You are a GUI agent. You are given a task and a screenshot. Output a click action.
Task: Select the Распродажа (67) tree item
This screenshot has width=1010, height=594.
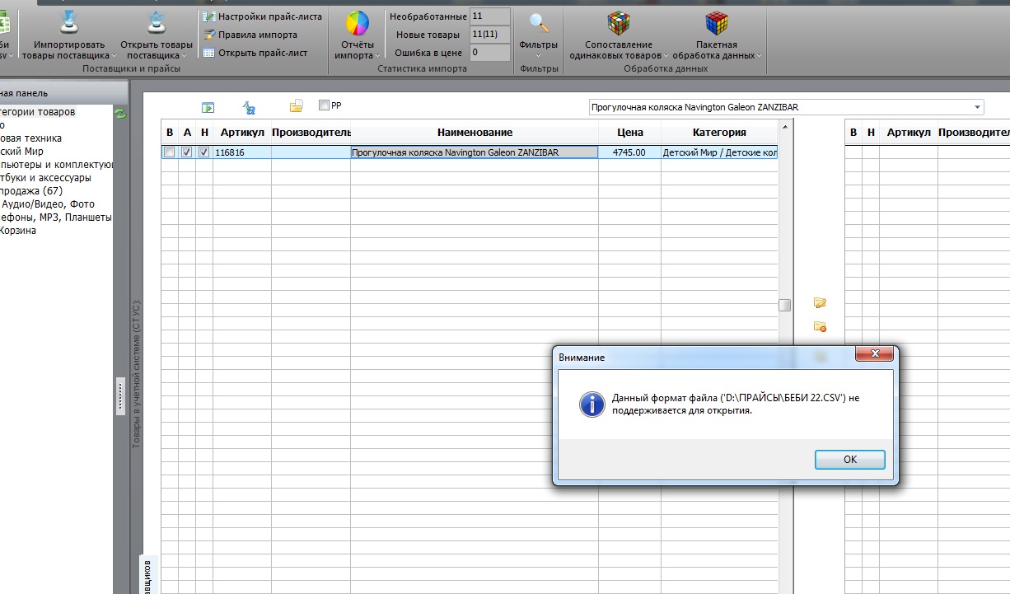pyautogui.click(x=31, y=191)
